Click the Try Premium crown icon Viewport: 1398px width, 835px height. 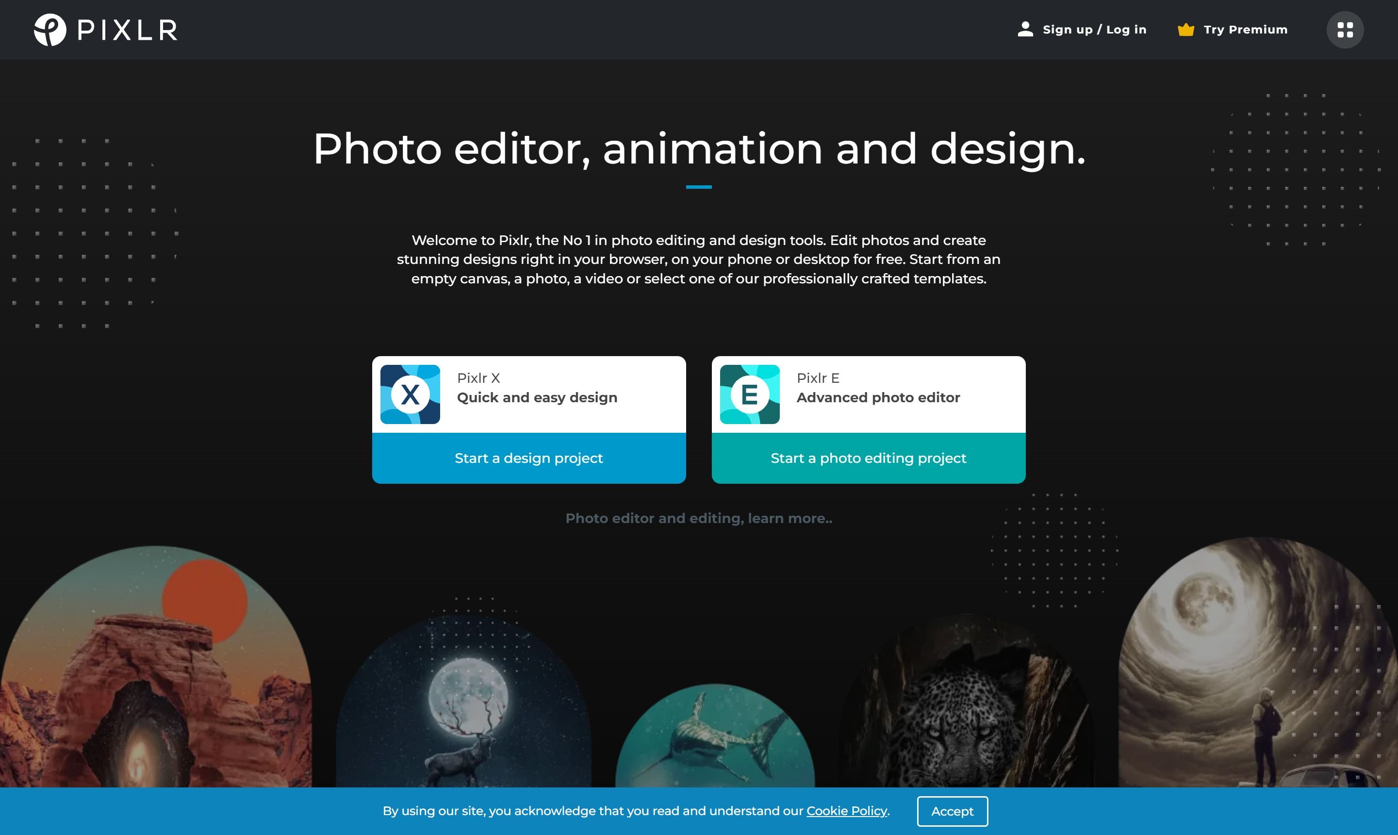coord(1184,29)
